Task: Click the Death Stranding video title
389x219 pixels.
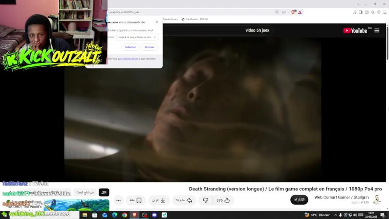Action: point(285,189)
